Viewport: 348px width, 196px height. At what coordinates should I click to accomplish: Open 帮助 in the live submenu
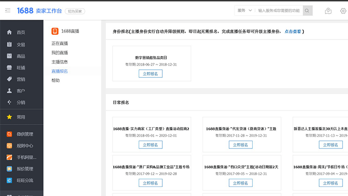[x=56, y=80]
